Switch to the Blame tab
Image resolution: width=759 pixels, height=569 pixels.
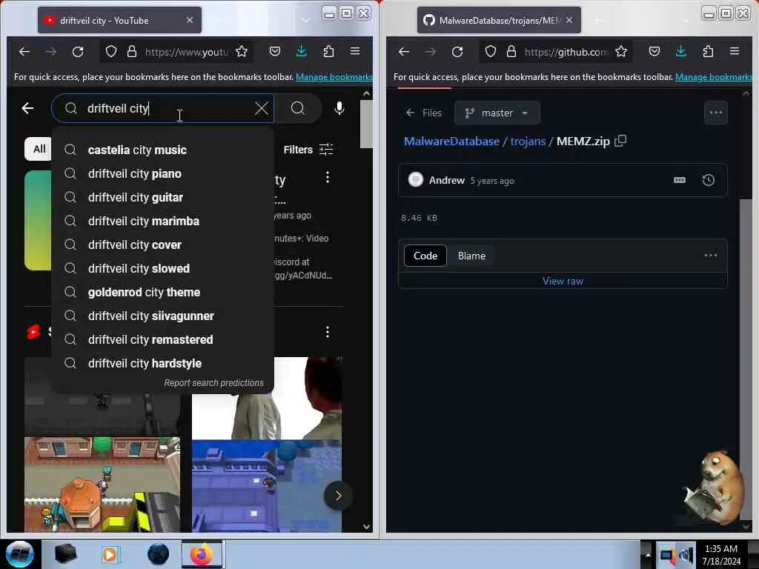471,256
